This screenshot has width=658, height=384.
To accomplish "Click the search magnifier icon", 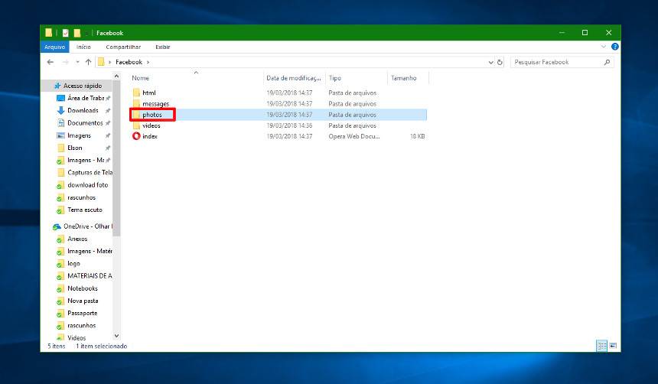I will pyautogui.click(x=607, y=62).
